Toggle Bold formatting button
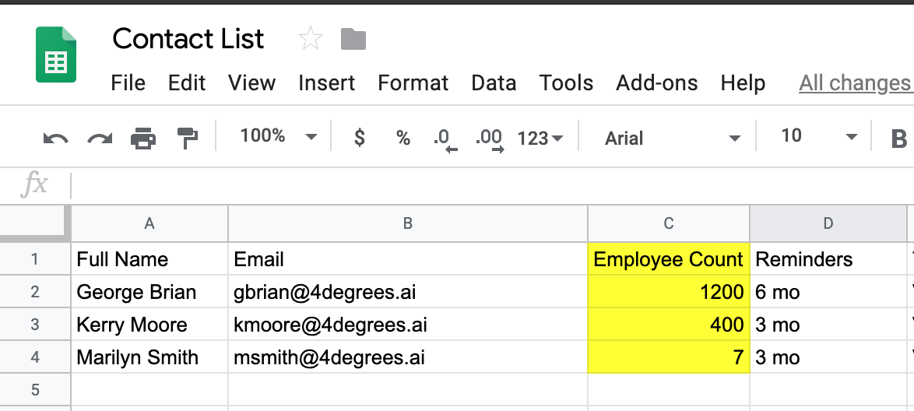 click(899, 138)
